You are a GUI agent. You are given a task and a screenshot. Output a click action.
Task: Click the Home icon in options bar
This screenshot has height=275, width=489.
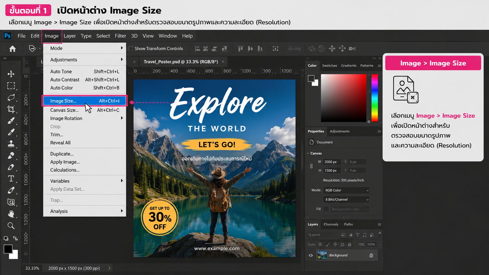(12, 49)
